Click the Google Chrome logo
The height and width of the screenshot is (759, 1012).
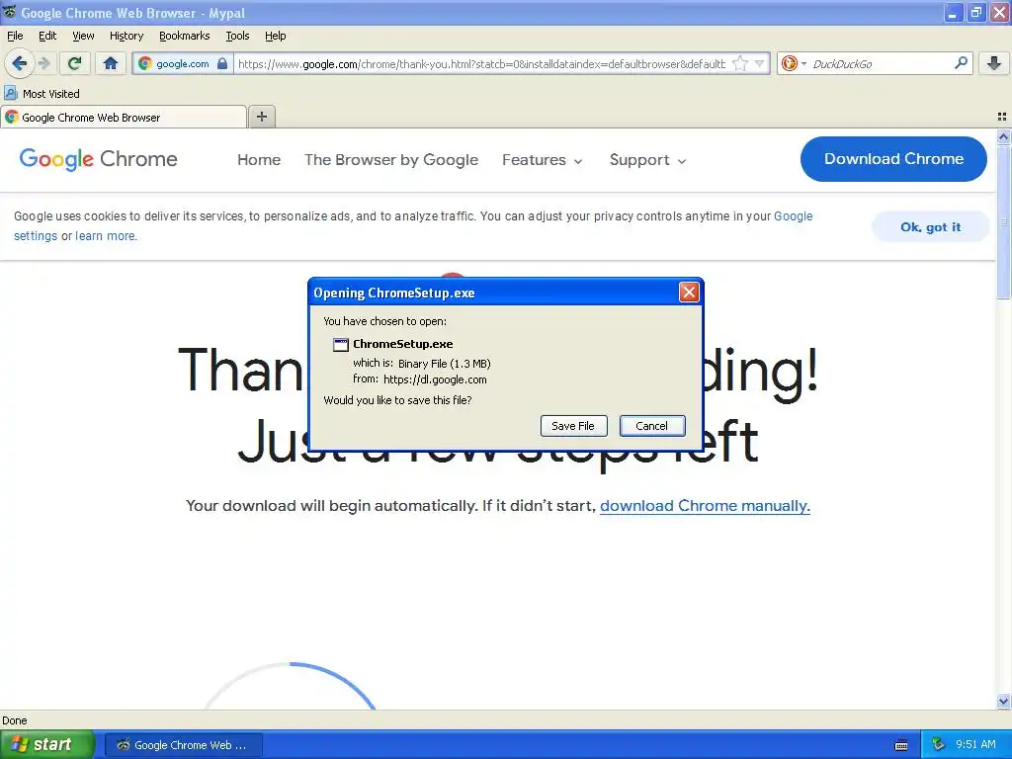[98, 159]
